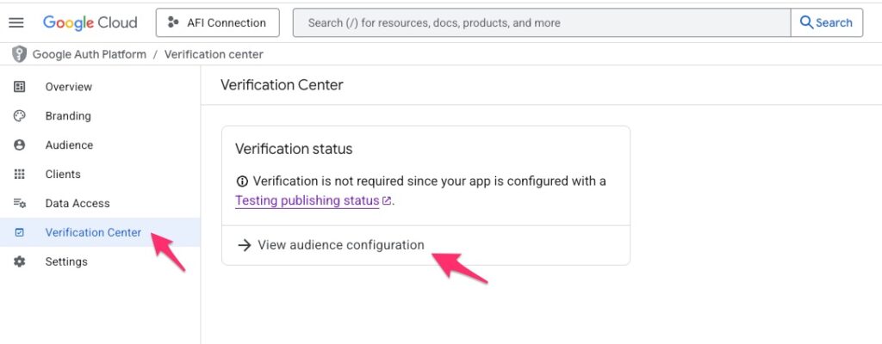Screen dimensions: 882x344
Task: Click the Settings gear icon
Action: (x=20, y=261)
